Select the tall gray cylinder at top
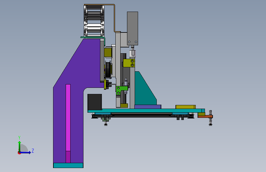The width and height of the screenshot is (266, 172). [133, 28]
